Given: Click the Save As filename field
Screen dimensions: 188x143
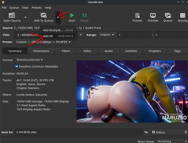Looking at the screenshot, I should pyautogui.click(x=79, y=132).
